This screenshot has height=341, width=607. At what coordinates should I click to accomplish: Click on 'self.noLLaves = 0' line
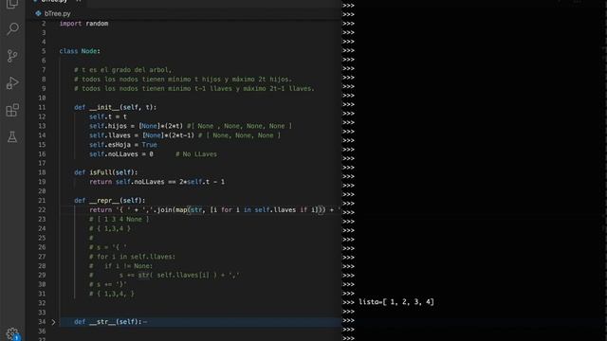point(121,153)
